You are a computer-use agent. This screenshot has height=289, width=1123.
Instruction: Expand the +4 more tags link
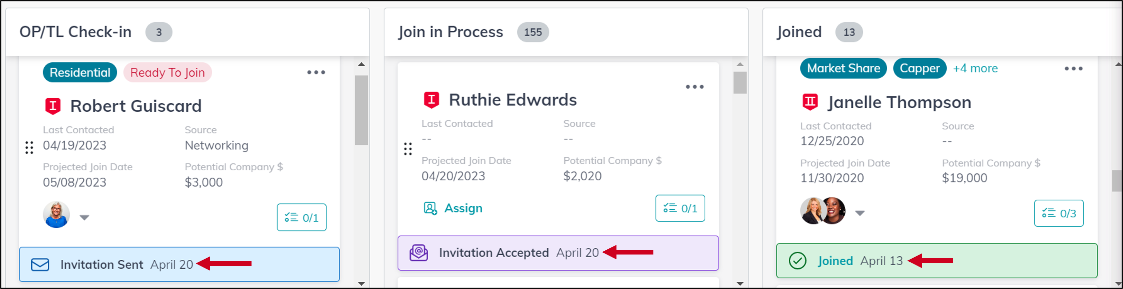[x=975, y=69]
